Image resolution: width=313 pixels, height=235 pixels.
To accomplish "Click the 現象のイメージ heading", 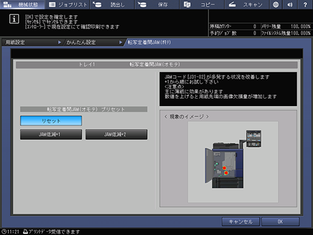I will click(186, 117).
